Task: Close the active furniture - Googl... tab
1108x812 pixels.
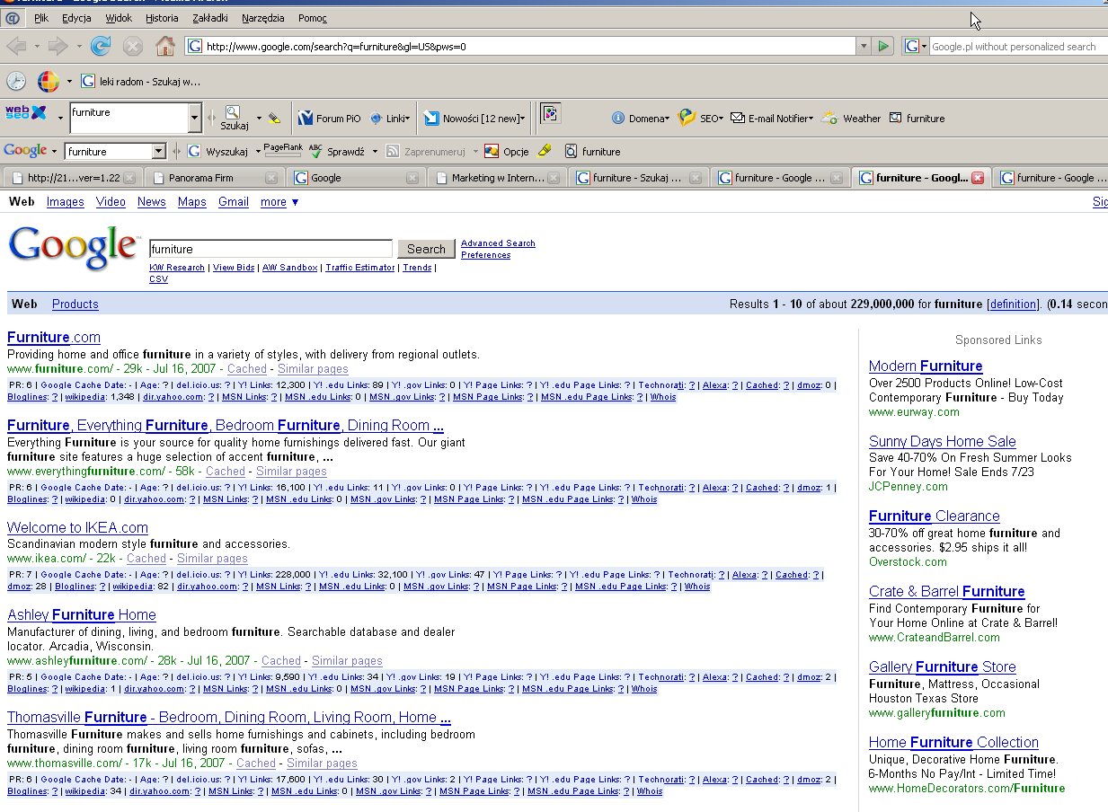Action: [978, 178]
